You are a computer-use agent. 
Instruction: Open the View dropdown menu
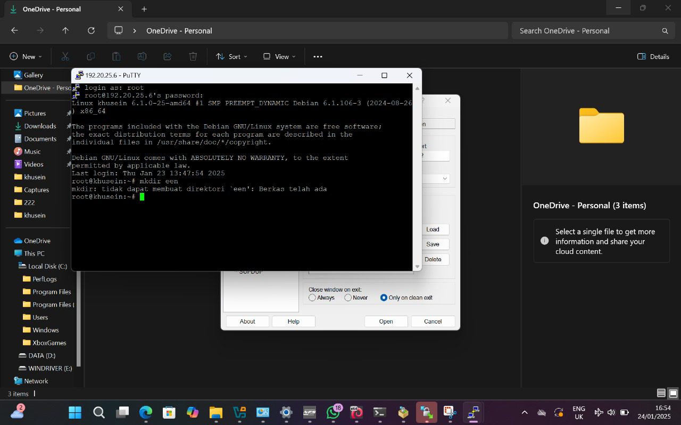[279, 56]
